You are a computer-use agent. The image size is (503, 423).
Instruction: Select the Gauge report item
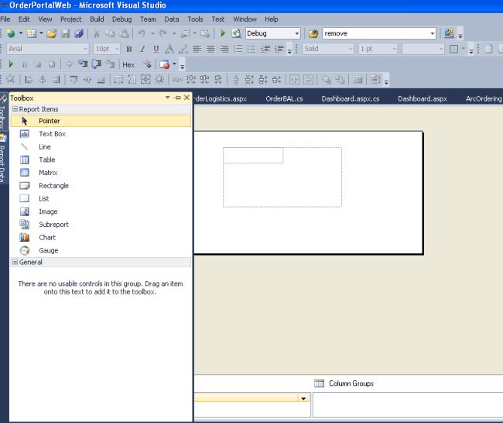(101, 250)
